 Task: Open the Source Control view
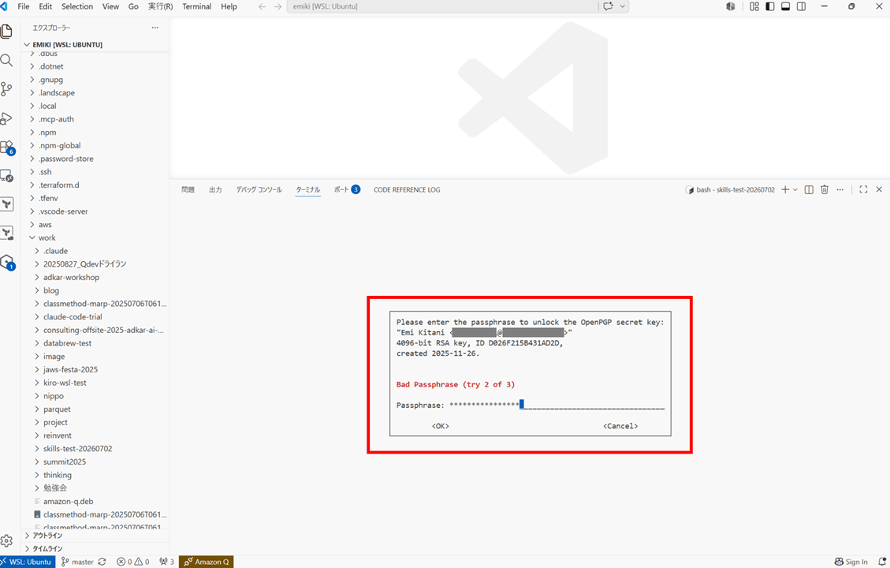(7, 88)
